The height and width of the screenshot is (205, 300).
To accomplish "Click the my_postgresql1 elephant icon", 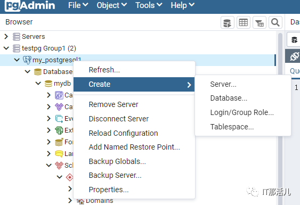I will 27,60.
